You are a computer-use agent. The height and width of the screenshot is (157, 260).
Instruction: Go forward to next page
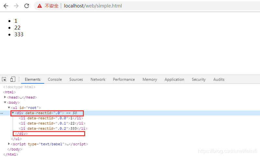click(x=16, y=6)
